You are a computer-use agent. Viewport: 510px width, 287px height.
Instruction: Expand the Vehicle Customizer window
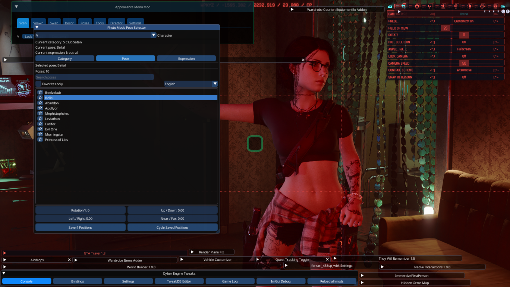pos(182,259)
